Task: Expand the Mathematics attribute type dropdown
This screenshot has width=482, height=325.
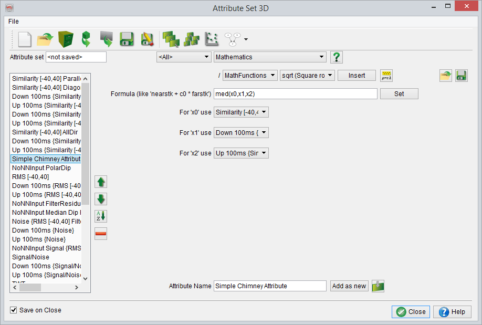Action: click(270, 57)
